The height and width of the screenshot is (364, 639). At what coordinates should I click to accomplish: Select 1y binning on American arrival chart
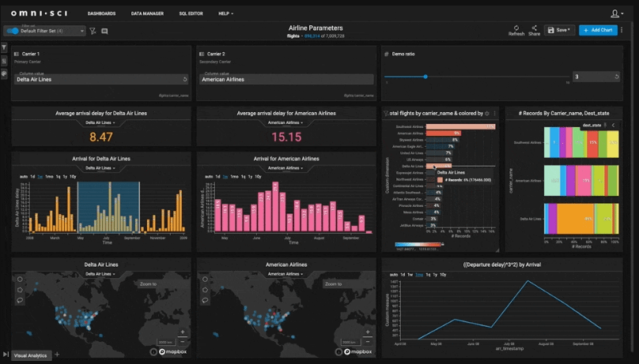pyautogui.click(x=250, y=177)
